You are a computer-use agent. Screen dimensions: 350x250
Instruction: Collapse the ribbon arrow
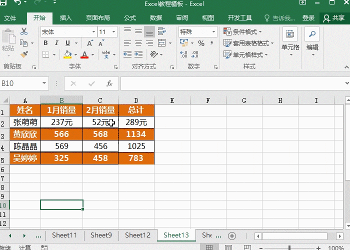[346, 66]
